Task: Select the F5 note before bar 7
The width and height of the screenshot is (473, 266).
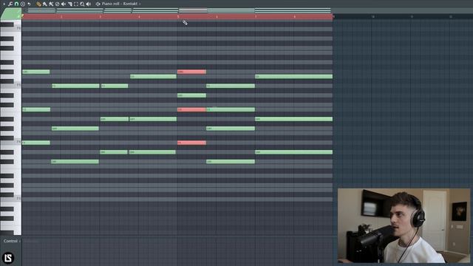Action: [x=231, y=86]
